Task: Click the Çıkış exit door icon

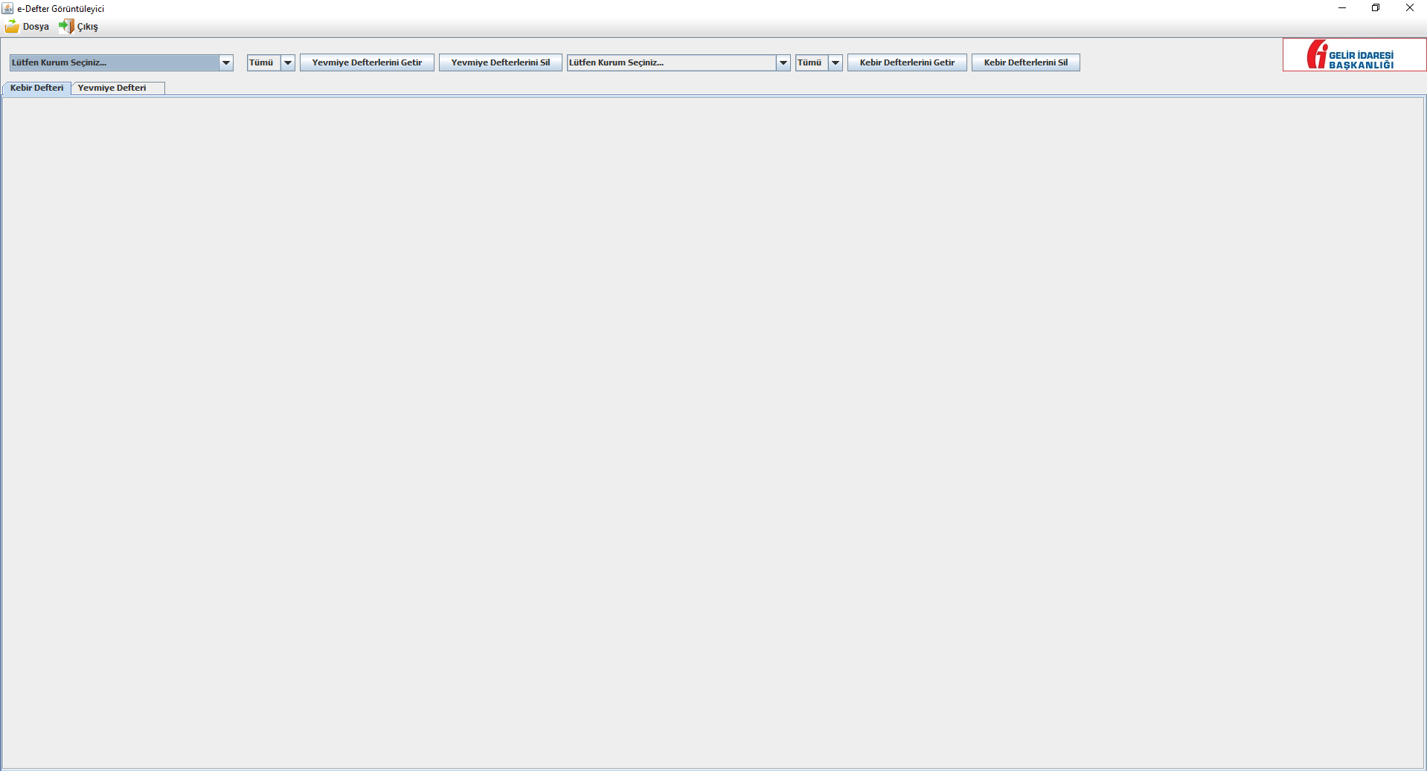Action: (x=66, y=27)
